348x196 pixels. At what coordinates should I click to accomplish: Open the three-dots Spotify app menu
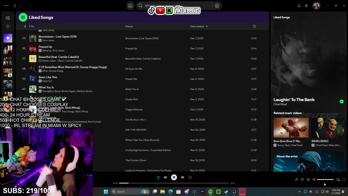pyautogui.click(x=7, y=6)
